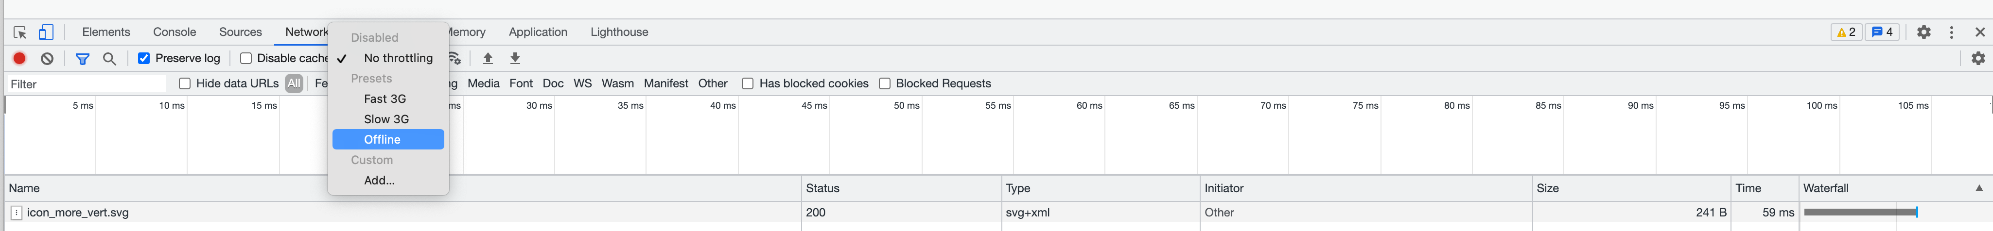Filter requests by Doc type
This screenshot has height=231, width=1993.
pos(553,83)
